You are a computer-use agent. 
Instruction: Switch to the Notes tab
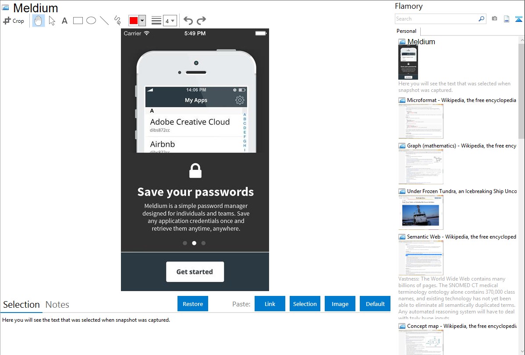coord(57,305)
